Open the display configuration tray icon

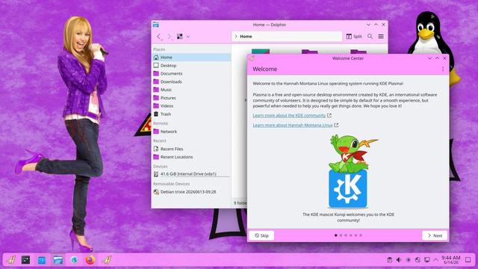[427, 260]
